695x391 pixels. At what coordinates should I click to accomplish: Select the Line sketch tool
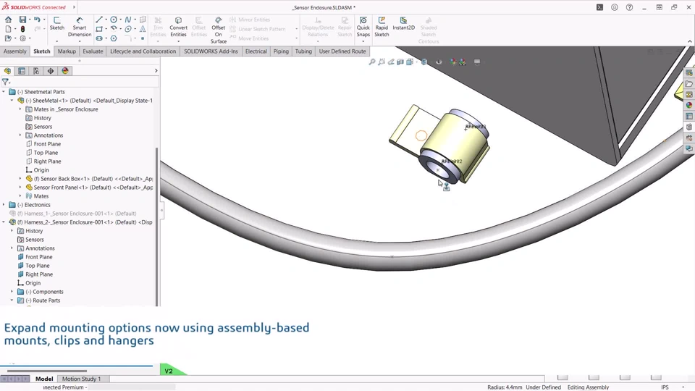pos(99,20)
